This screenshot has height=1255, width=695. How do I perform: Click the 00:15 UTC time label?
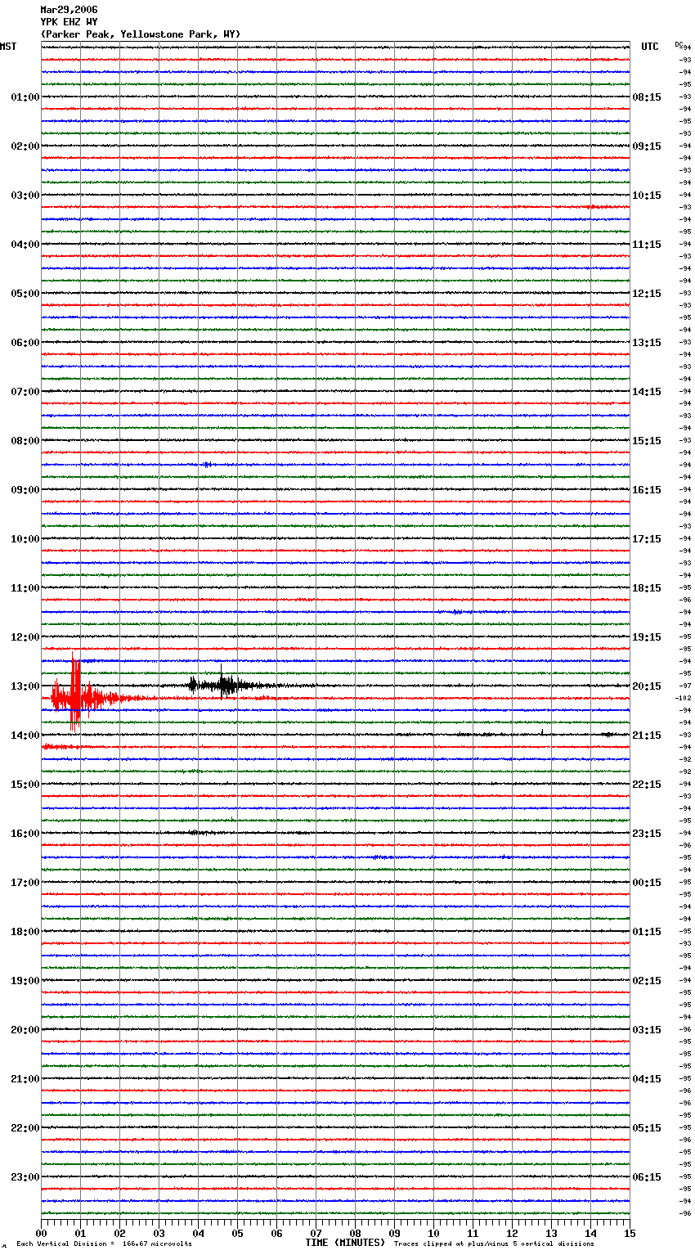[647, 883]
